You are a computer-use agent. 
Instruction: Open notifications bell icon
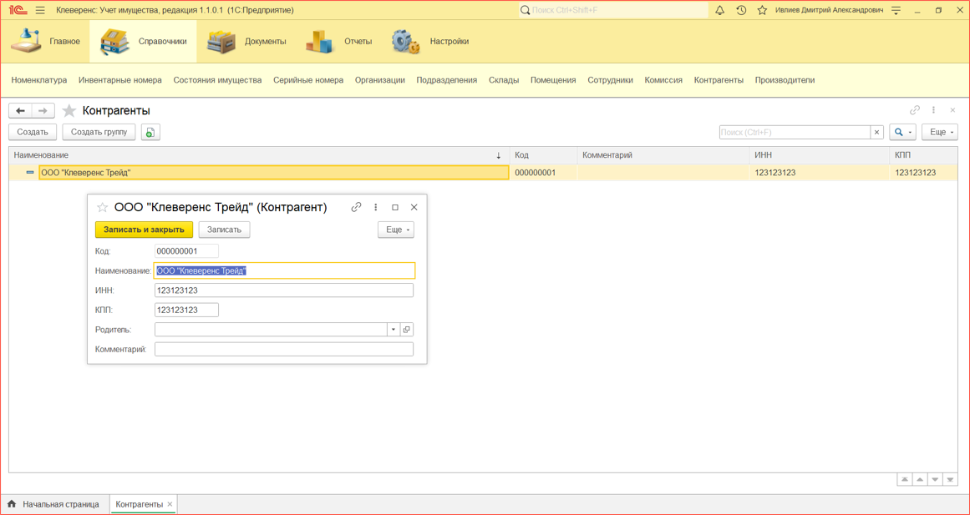(719, 11)
